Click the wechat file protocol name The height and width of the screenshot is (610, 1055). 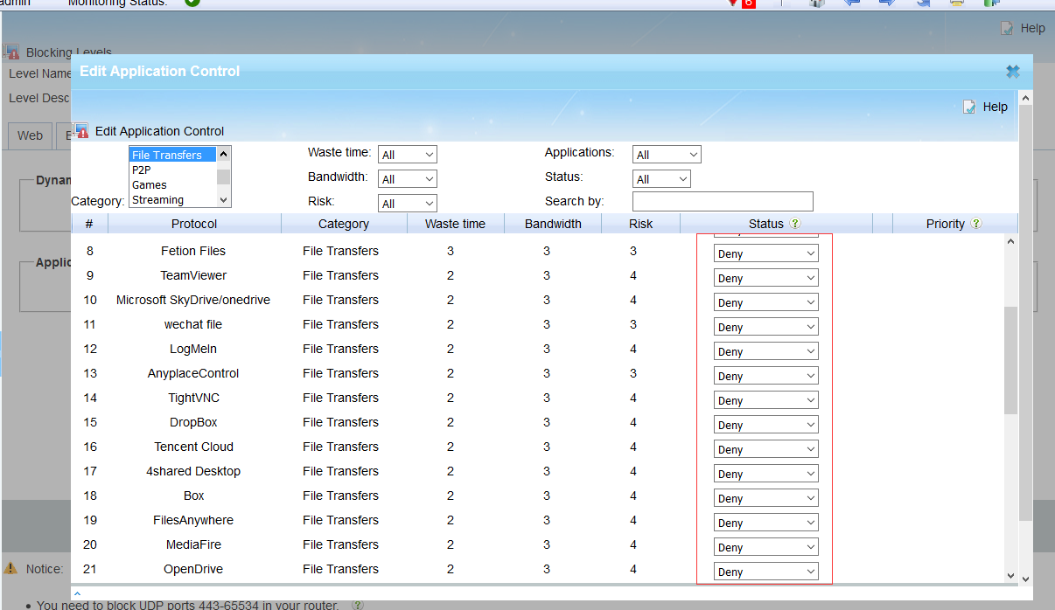(193, 324)
